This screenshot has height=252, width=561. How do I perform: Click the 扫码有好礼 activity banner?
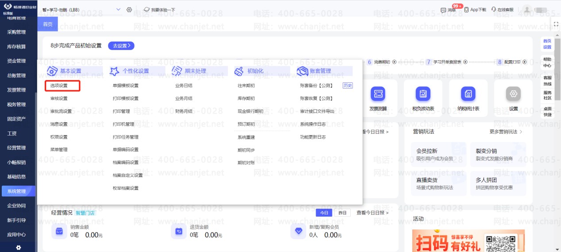[x=468, y=240]
